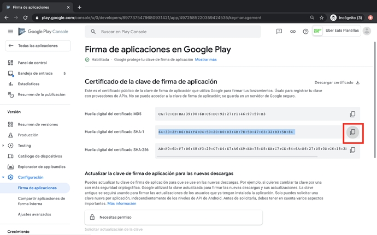377x235 pixels.
Task: Click the Producción icon in sidebar
Action: pos(10,135)
